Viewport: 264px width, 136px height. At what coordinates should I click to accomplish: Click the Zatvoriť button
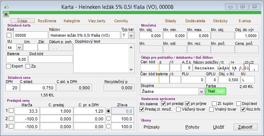(x=246, y=127)
